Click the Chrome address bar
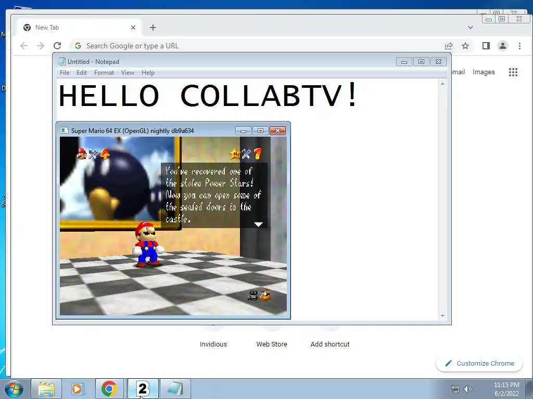This screenshot has width=533, height=399. point(255,46)
